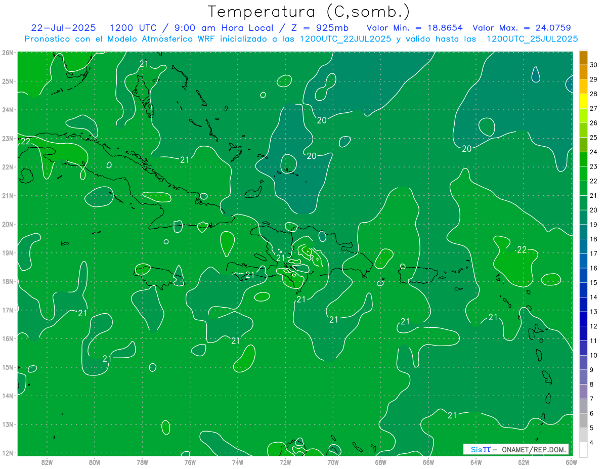This screenshot has width=607, height=469.
Task: Click the '20' contour label near 23N 64W
Action: pyautogui.click(x=467, y=149)
